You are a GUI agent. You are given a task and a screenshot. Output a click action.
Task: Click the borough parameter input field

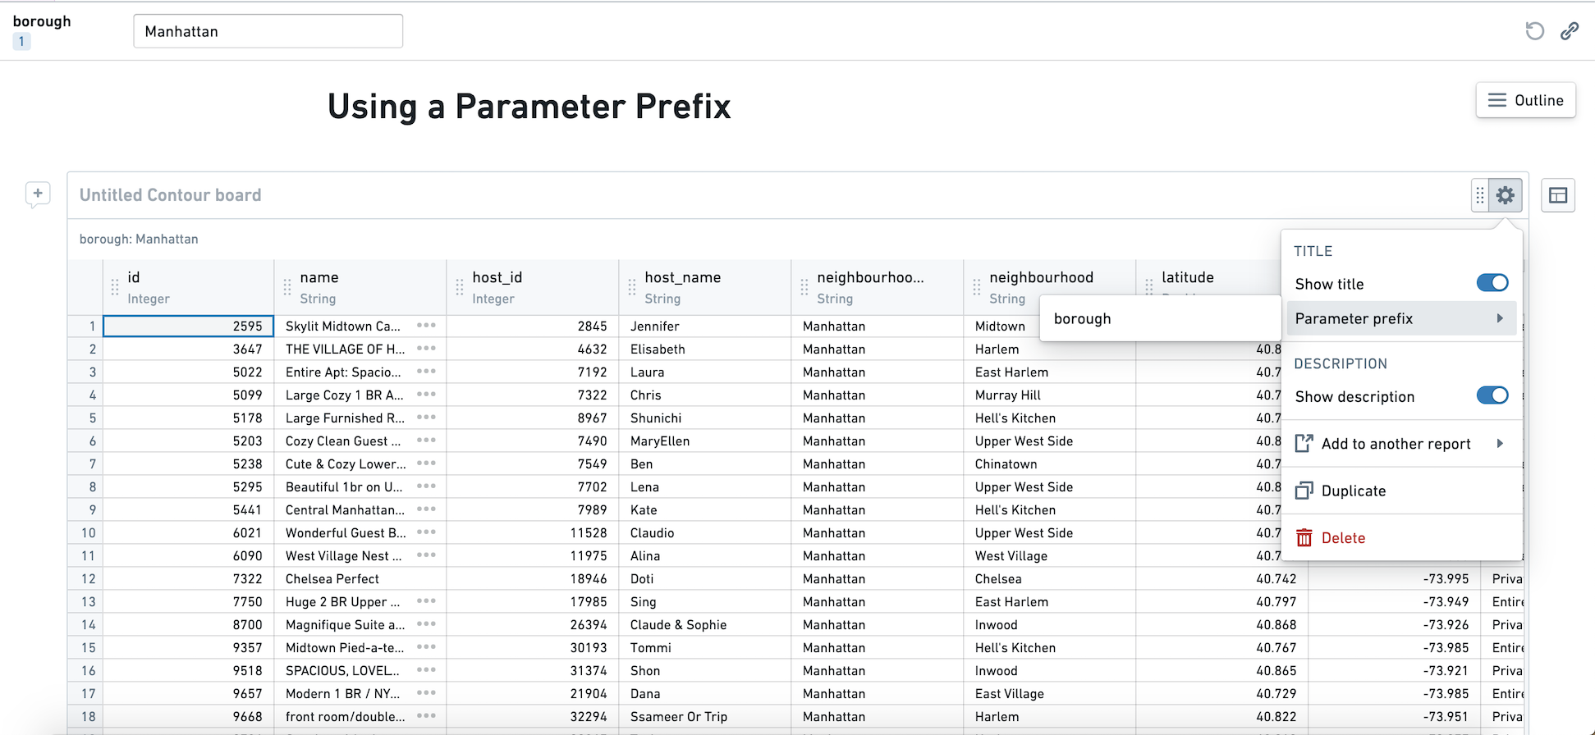[268, 31]
